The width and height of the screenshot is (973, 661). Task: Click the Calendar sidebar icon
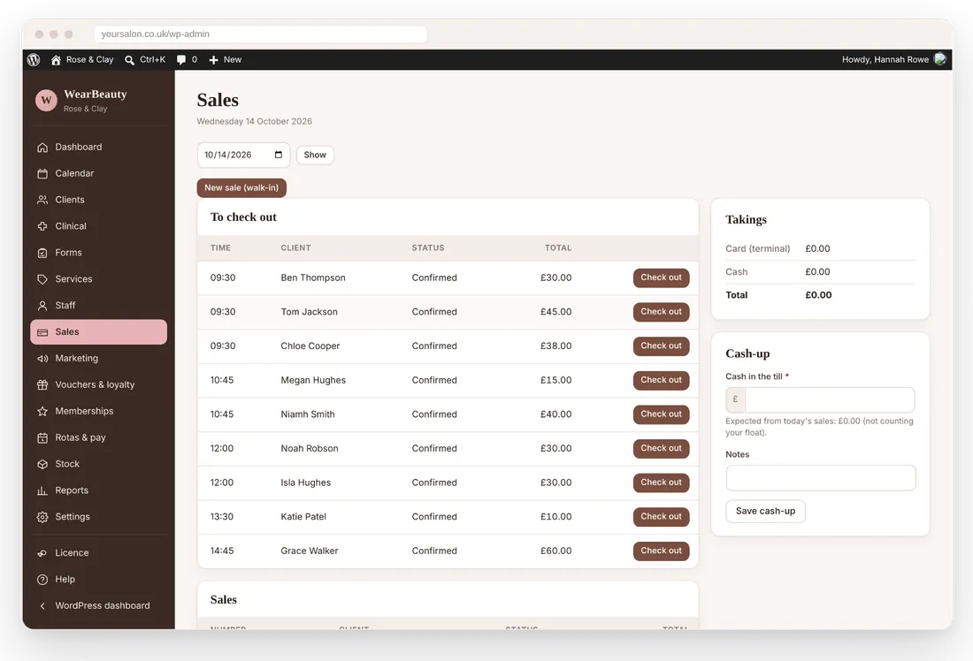click(42, 173)
